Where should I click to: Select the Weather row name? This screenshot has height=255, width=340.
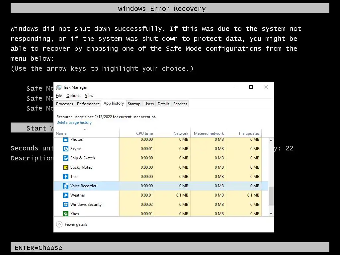click(78, 195)
